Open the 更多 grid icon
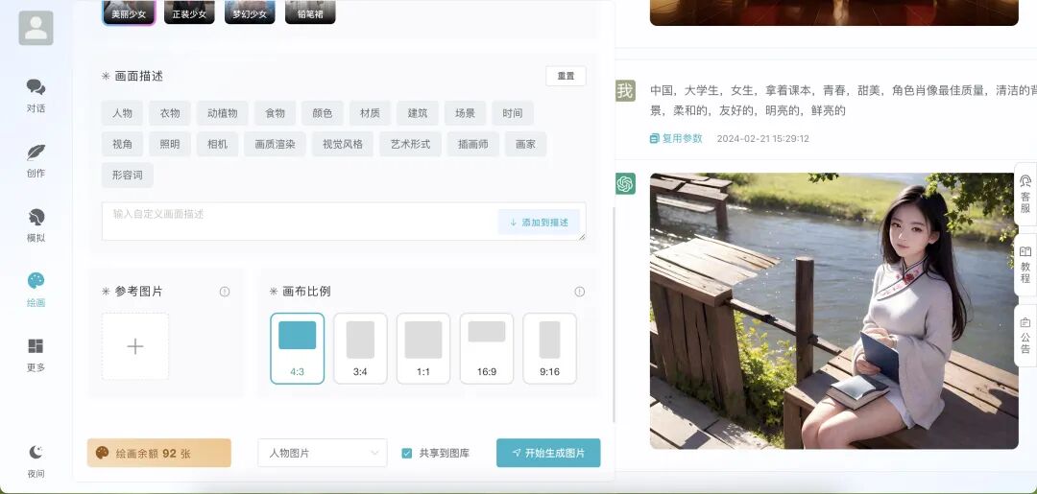 (36, 346)
